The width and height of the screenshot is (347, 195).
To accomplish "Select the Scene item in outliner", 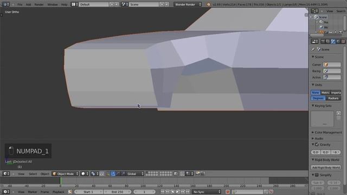I will 323,17.
